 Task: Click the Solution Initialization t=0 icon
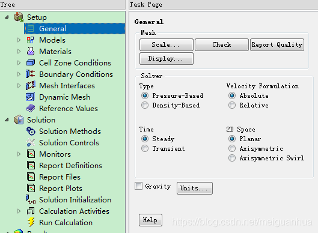click(31, 199)
